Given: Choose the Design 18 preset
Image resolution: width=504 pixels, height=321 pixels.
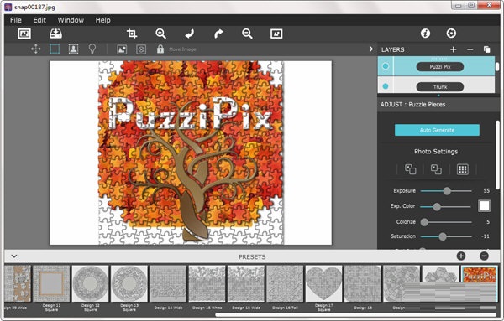Looking at the screenshot, I should pyautogui.click(x=363, y=283).
